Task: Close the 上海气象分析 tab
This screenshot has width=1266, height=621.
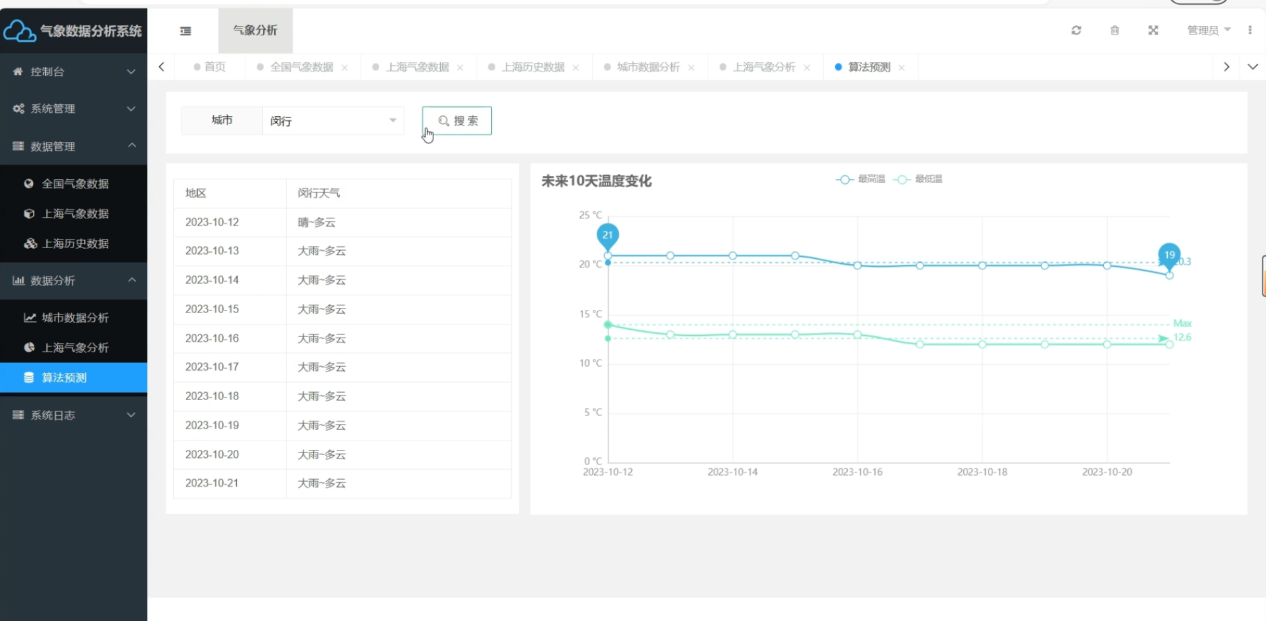Action: pyautogui.click(x=807, y=68)
